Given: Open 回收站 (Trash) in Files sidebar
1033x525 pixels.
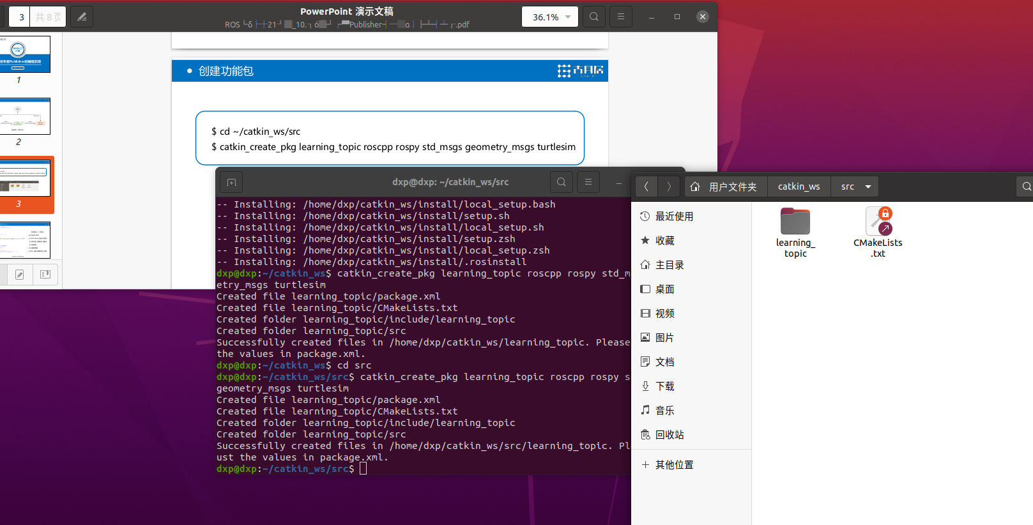Looking at the screenshot, I should click(x=691, y=435).
